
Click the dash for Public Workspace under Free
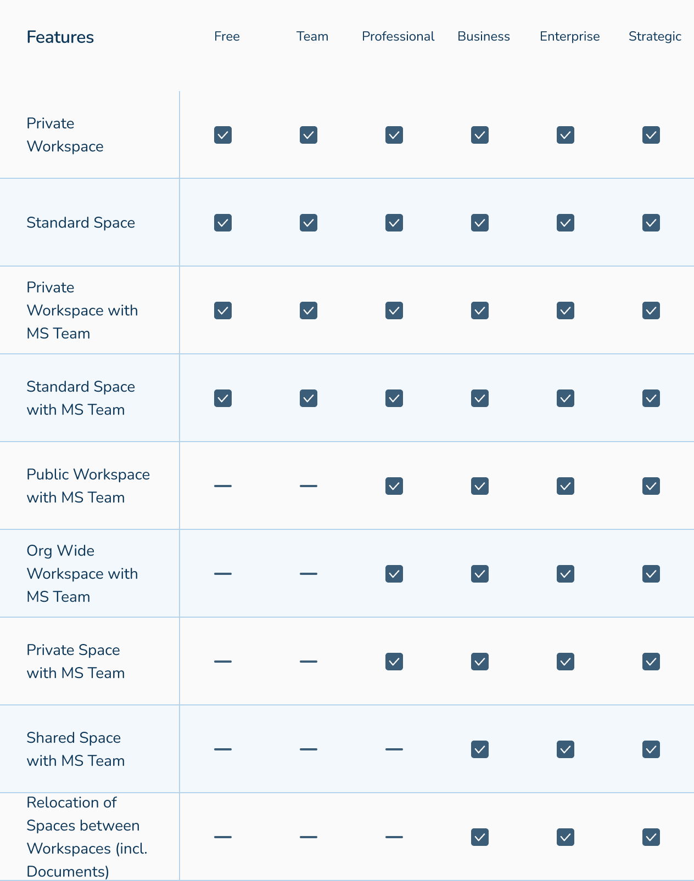pyautogui.click(x=223, y=486)
